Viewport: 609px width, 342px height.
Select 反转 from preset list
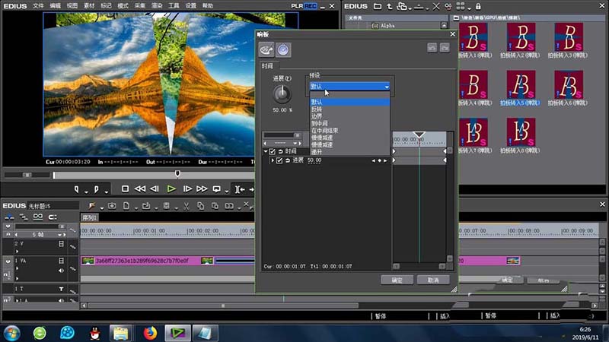317,109
